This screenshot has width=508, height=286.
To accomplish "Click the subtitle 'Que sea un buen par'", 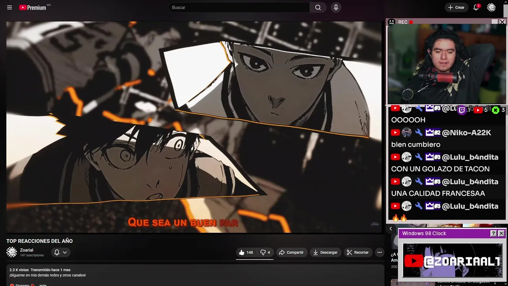I will click(183, 222).
